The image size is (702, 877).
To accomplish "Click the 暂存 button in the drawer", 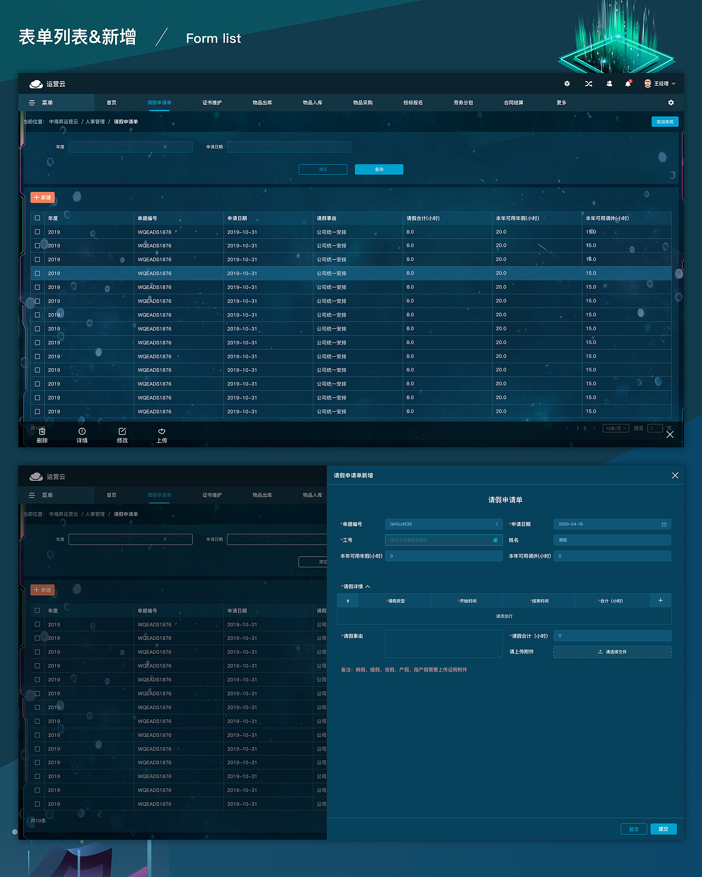I will point(634,829).
